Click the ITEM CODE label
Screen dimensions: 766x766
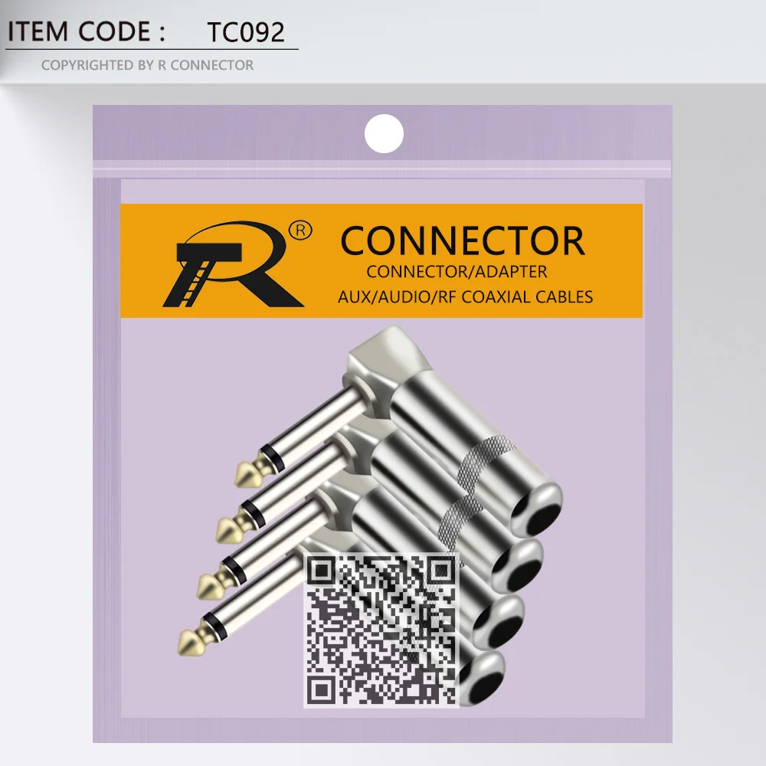(x=86, y=31)
